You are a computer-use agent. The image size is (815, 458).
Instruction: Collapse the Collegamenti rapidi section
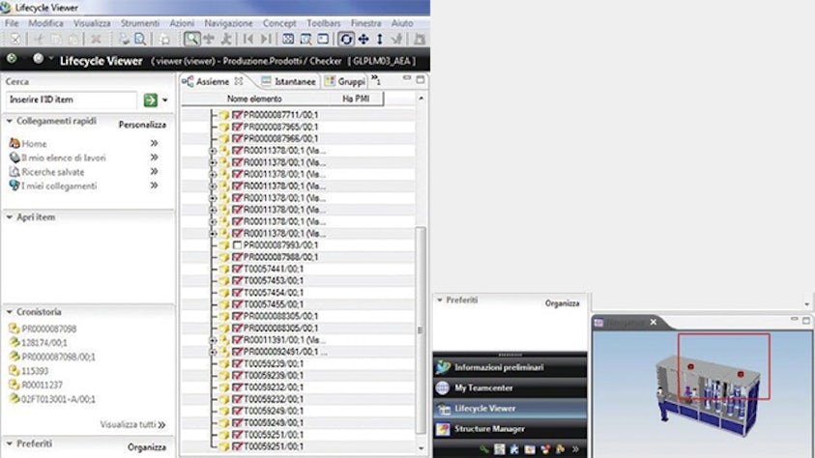(x=10, y=121)
